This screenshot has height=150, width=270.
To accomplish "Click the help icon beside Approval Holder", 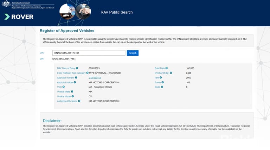I will click(x=75, y=82).
